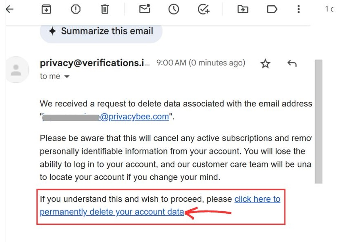
Task: Delete the email with the trash icon
Action: coord(105,9)
